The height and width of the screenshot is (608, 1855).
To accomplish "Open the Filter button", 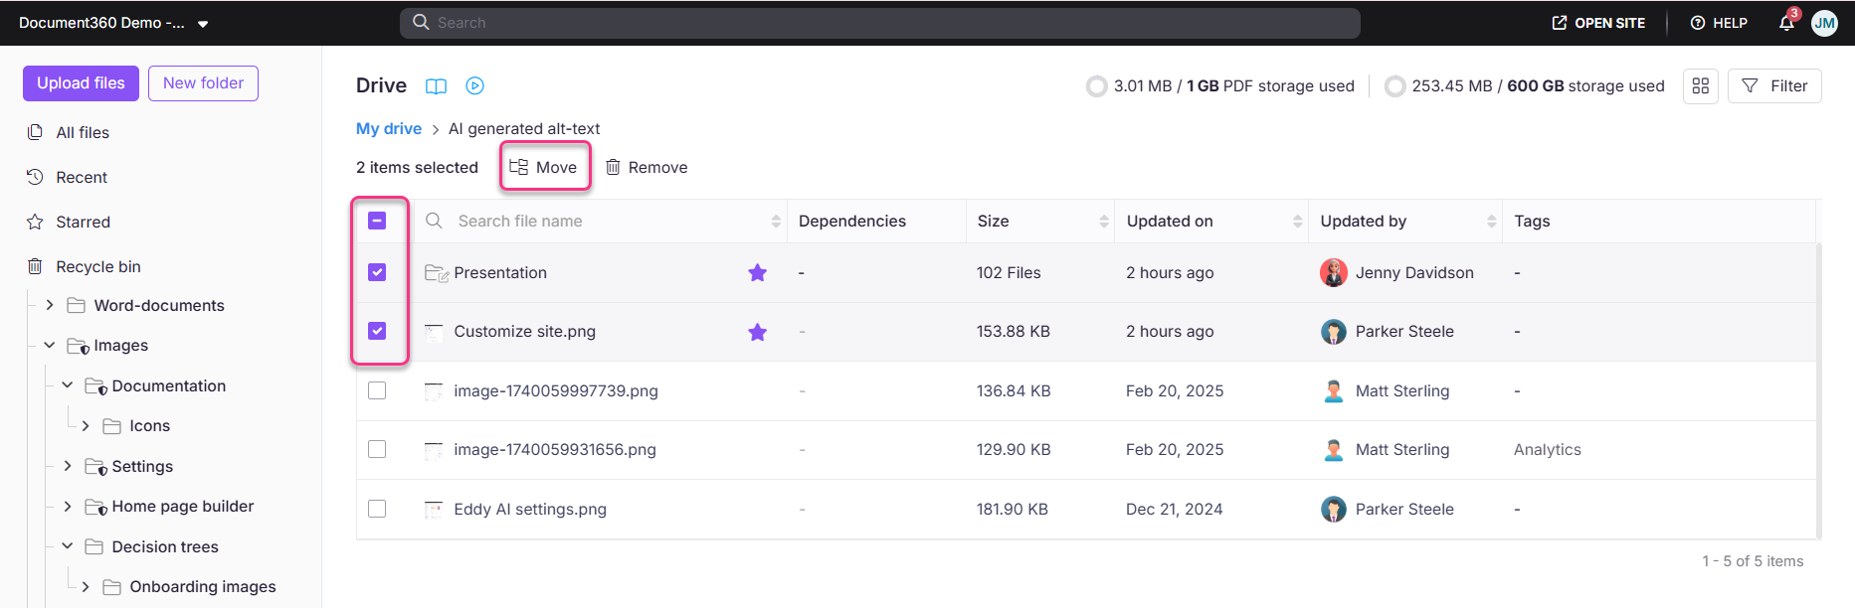I will 1774,86.
